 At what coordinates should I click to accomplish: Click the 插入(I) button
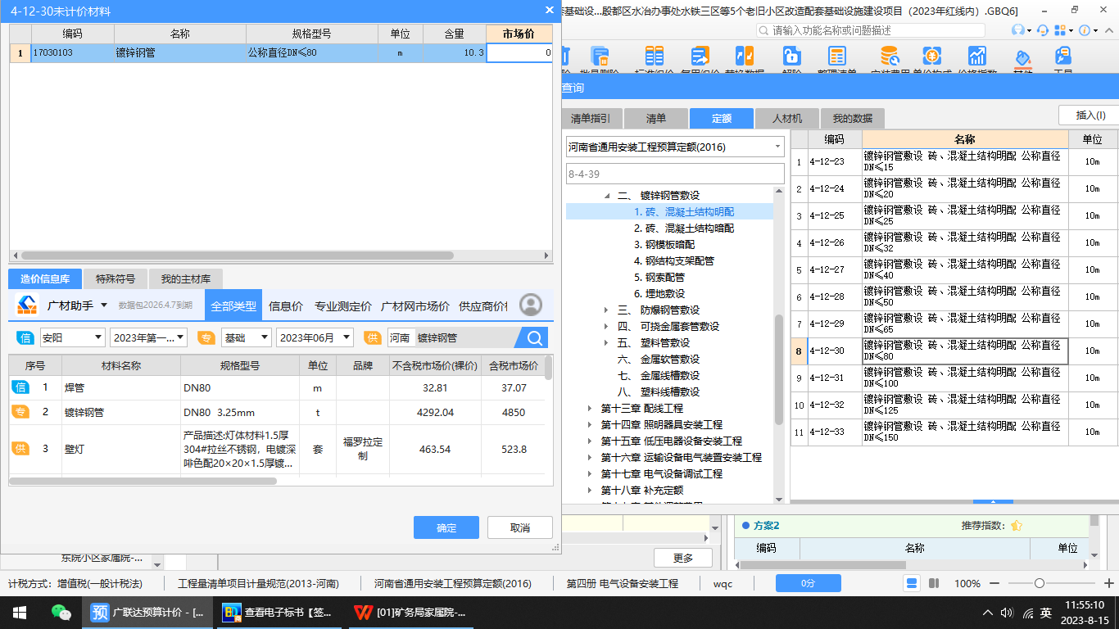click(x=1089, y=115)
